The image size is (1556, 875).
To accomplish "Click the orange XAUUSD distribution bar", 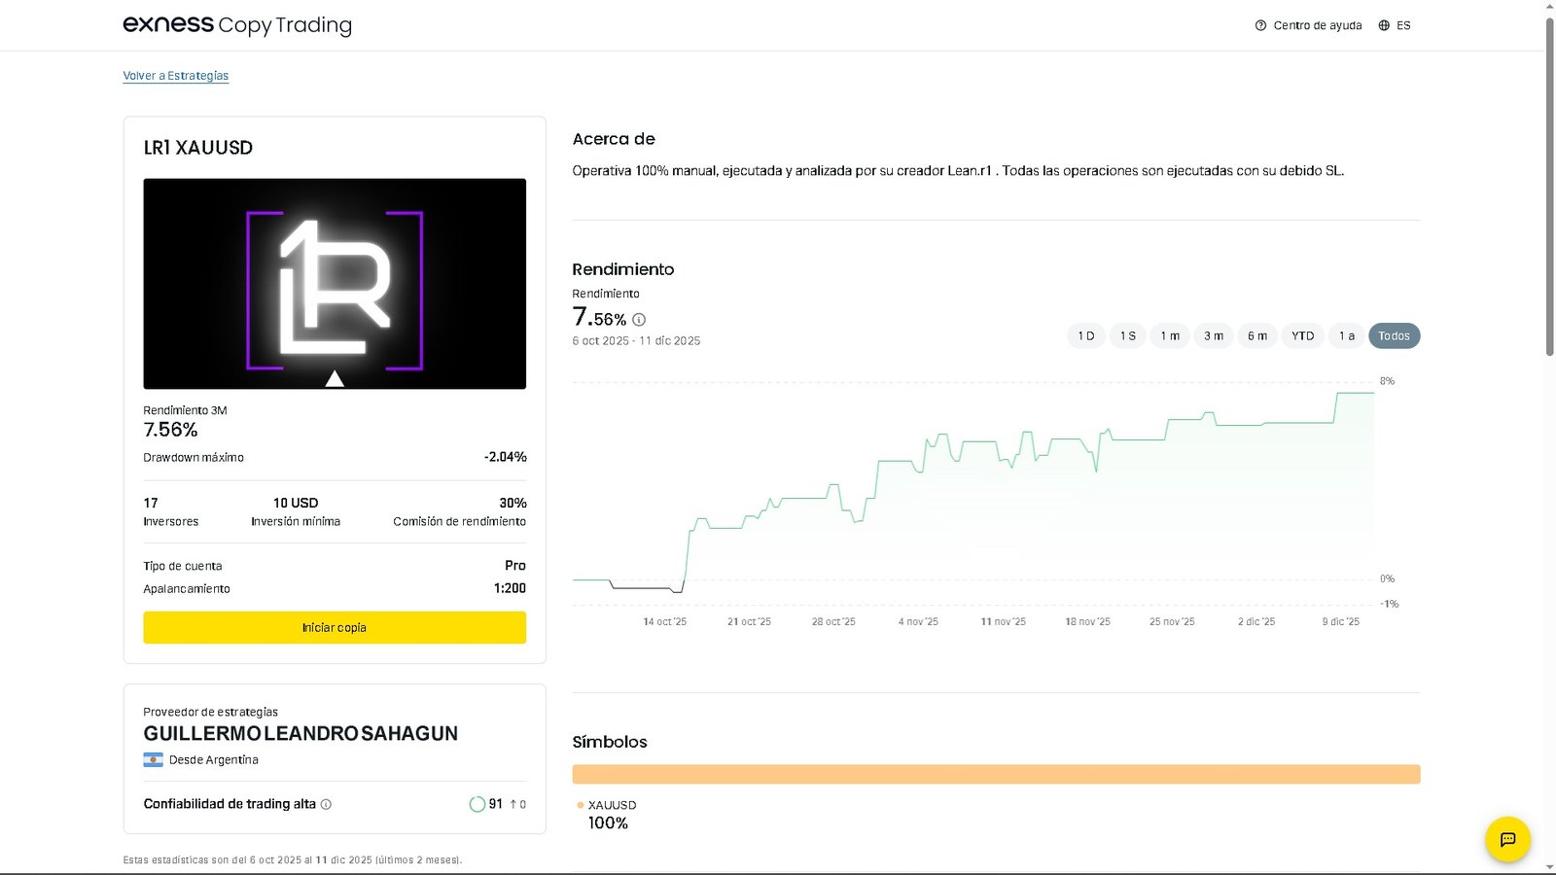I will pyautogui.click(x=997, y=773).
